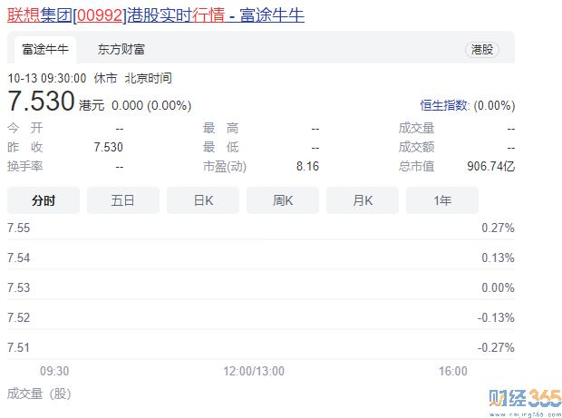Click the 7.52 chart axis label
The image size is (562, 418).
click(19, 317)
